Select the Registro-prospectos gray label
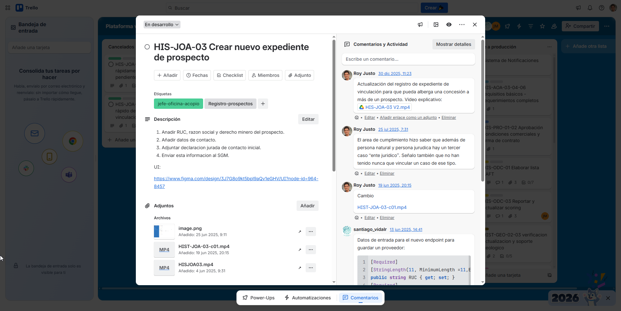 (x=230, y=104)
